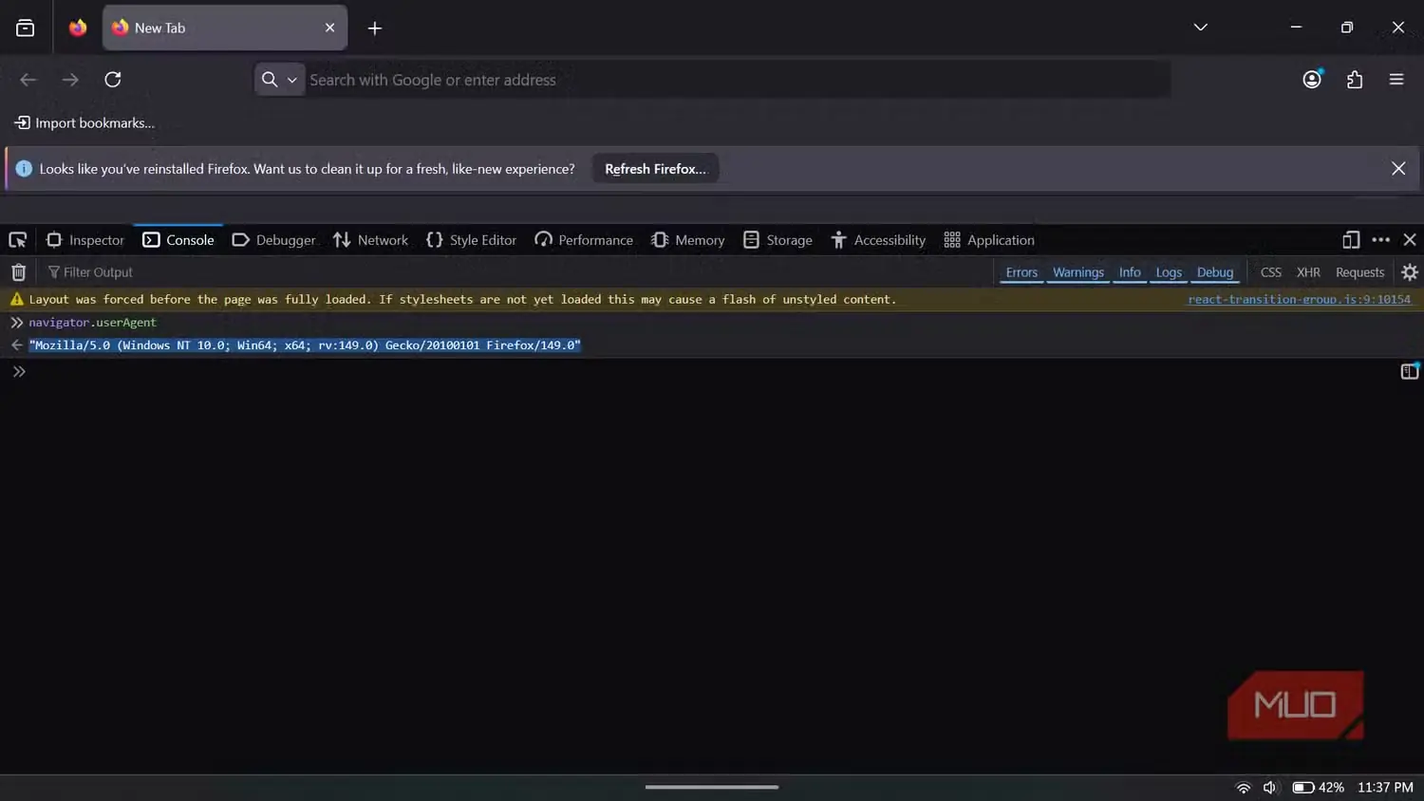Viewport: 1424px width, 801px height.
Task: Toggle the Logs filter
Action: pyautogui.click(x=1169, y=272)
